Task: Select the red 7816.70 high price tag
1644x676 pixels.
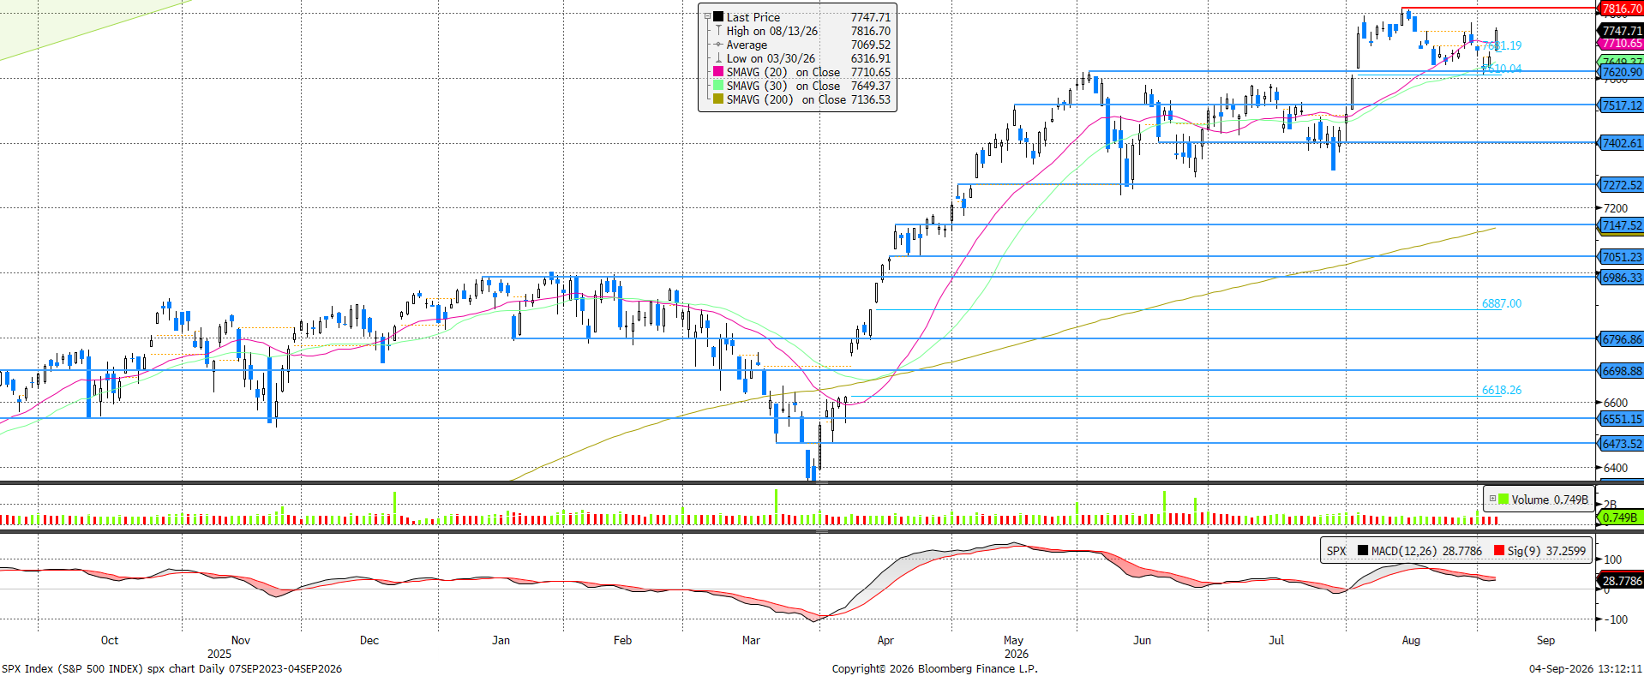Action: point(1621,9)
